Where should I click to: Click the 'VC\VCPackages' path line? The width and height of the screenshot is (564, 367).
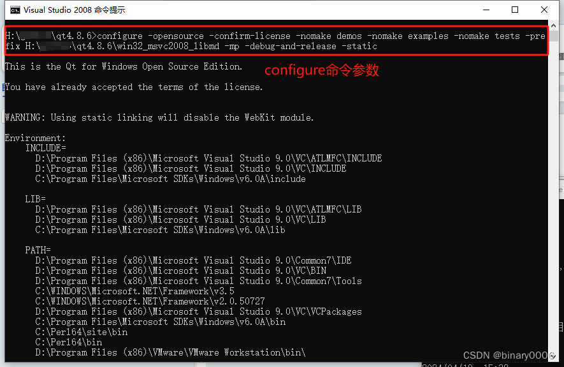point(198,311)
